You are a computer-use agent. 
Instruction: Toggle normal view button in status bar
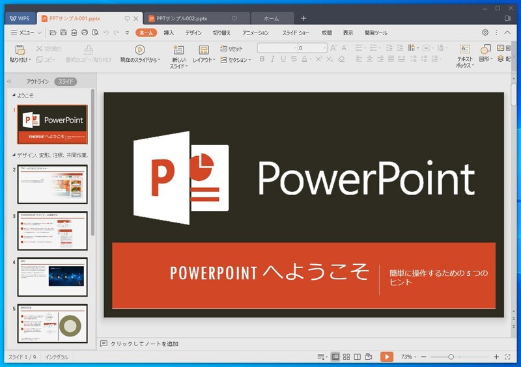click(335, 357)
